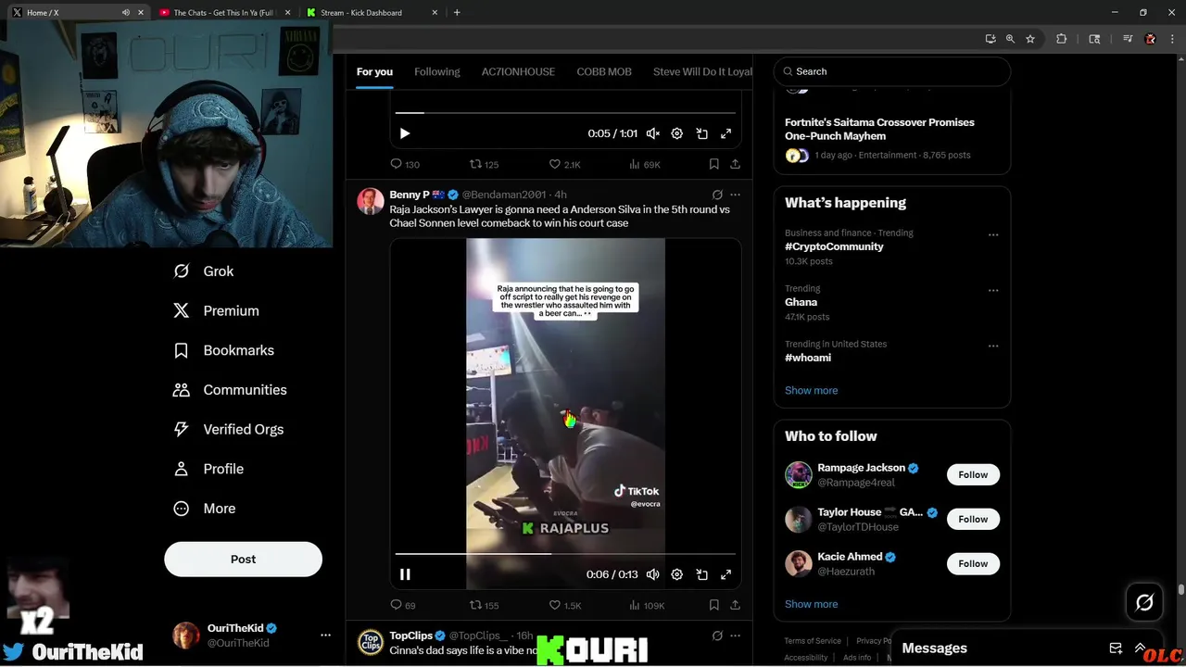Seek the top video progress bar
This screenshot has height=667, width=1186.
pyautogui.click(x=565, y=113)
